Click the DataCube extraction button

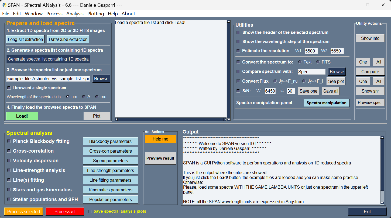[68, 39]
